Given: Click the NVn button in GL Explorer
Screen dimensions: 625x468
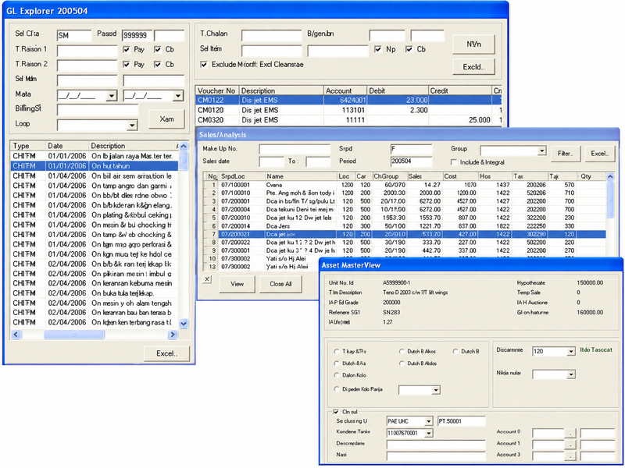Looking at the screenshot, I should [x=474, y=44].
